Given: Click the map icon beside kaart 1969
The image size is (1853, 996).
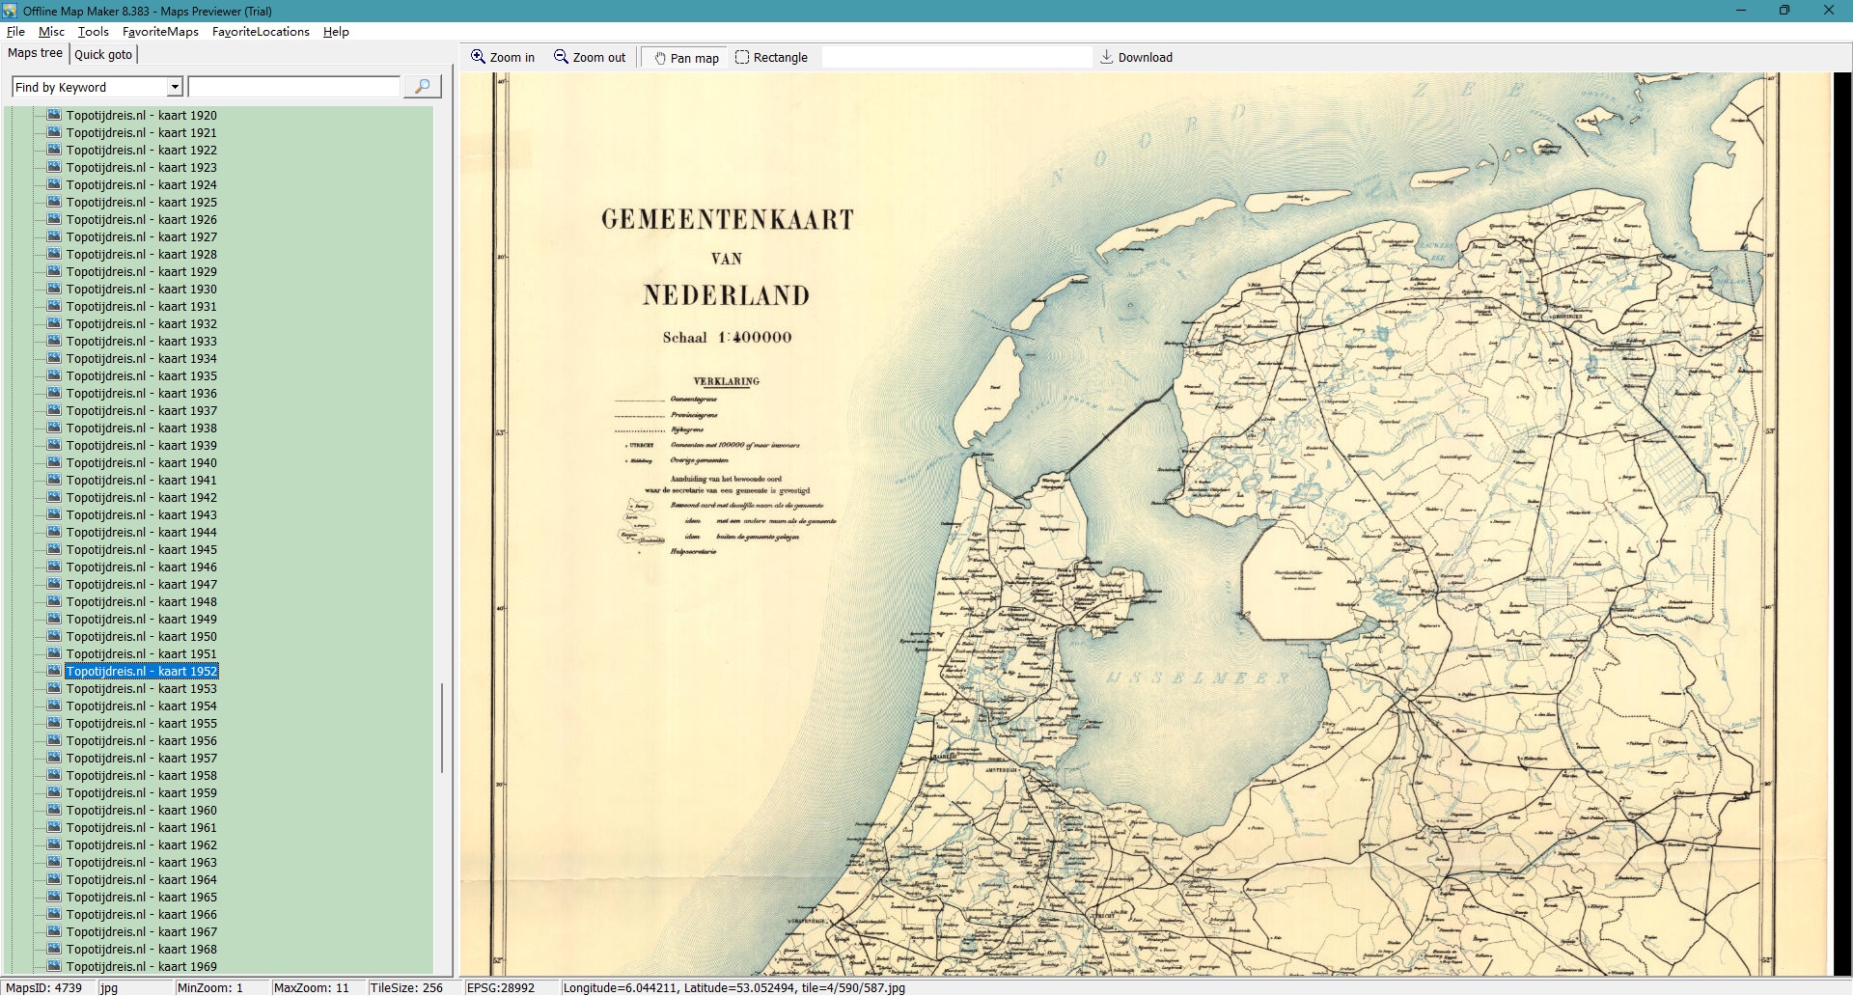Looking at the screenshot, I should 55,966.
